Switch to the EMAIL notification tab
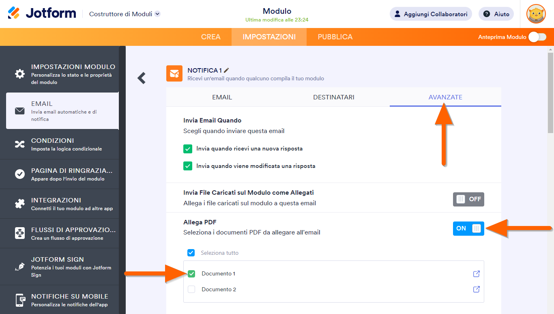This screenshot has height=314, width=554. [222, 97]
